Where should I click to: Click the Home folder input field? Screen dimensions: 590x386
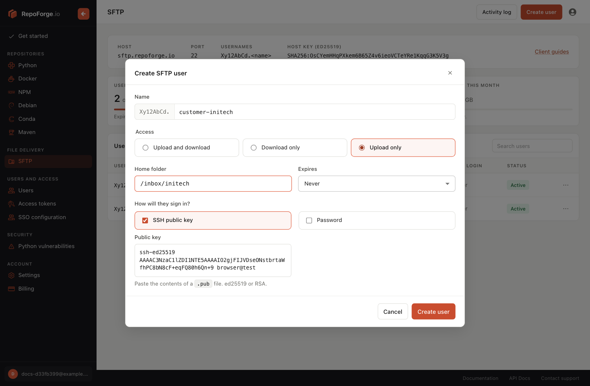[x=213, y=184]
